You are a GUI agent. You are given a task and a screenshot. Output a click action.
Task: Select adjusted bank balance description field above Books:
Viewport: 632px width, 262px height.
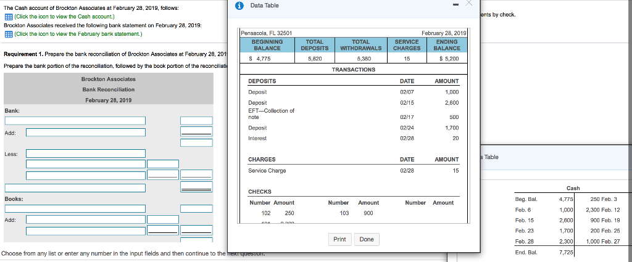click(x=75, y=188)
